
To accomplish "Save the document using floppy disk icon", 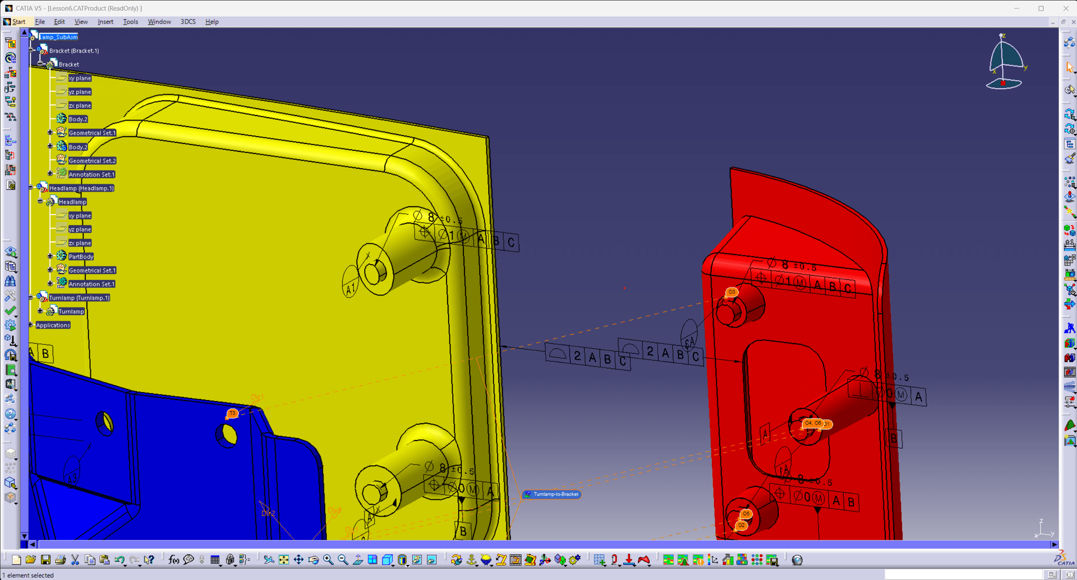I will (45, 559).
